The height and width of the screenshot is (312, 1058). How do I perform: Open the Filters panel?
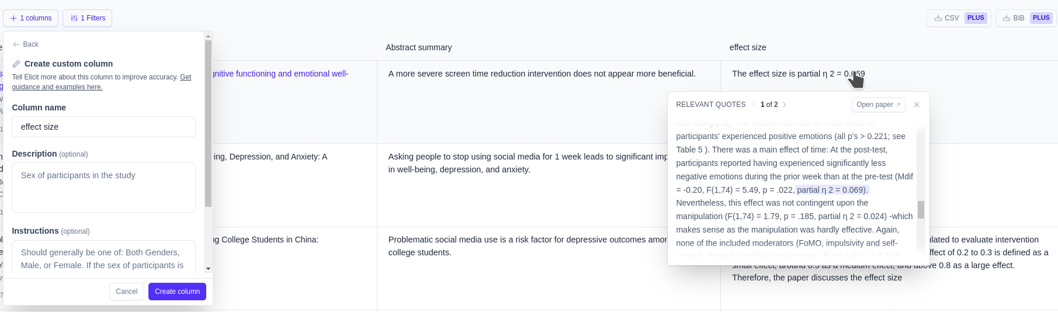point(88,18)
